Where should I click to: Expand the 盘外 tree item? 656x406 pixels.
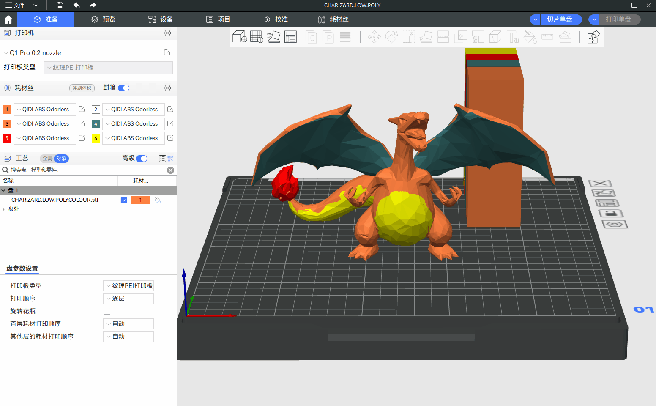[3, 209]
